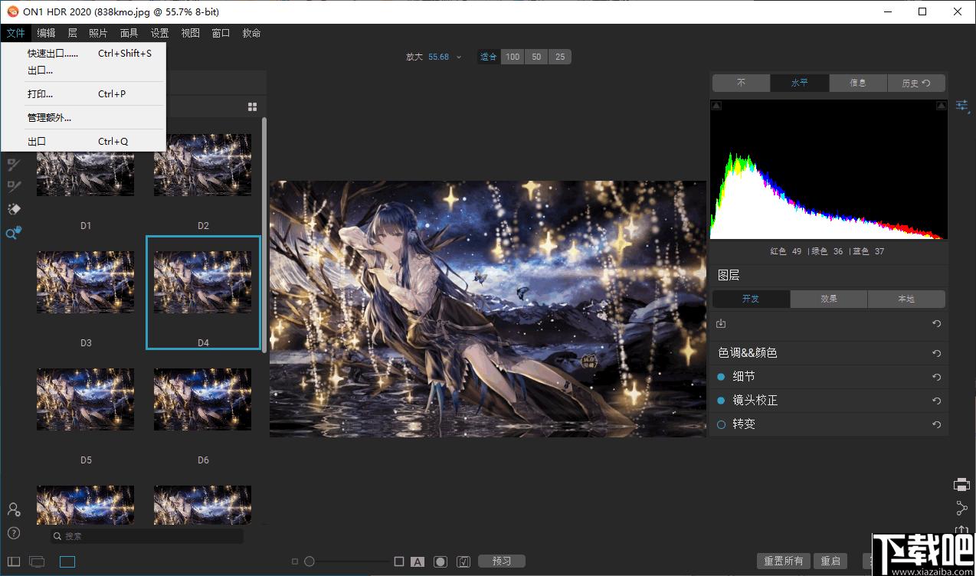
Task: Switch to the 本地 tab
Action: coord(906,299)
